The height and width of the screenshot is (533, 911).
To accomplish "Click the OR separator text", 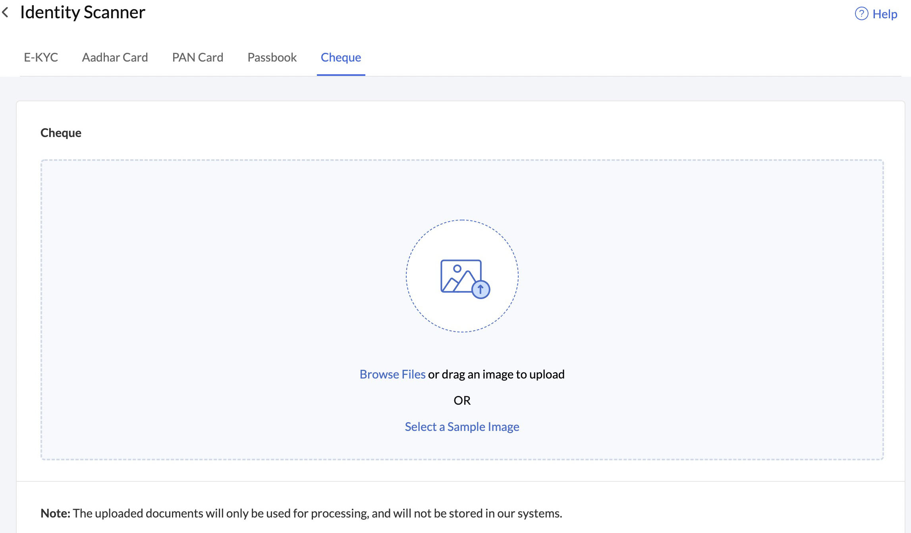I will 462,400.
